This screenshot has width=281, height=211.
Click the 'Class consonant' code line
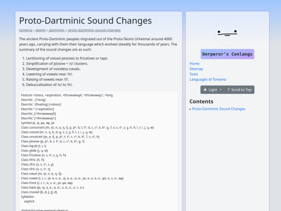(x=87, y=128)
